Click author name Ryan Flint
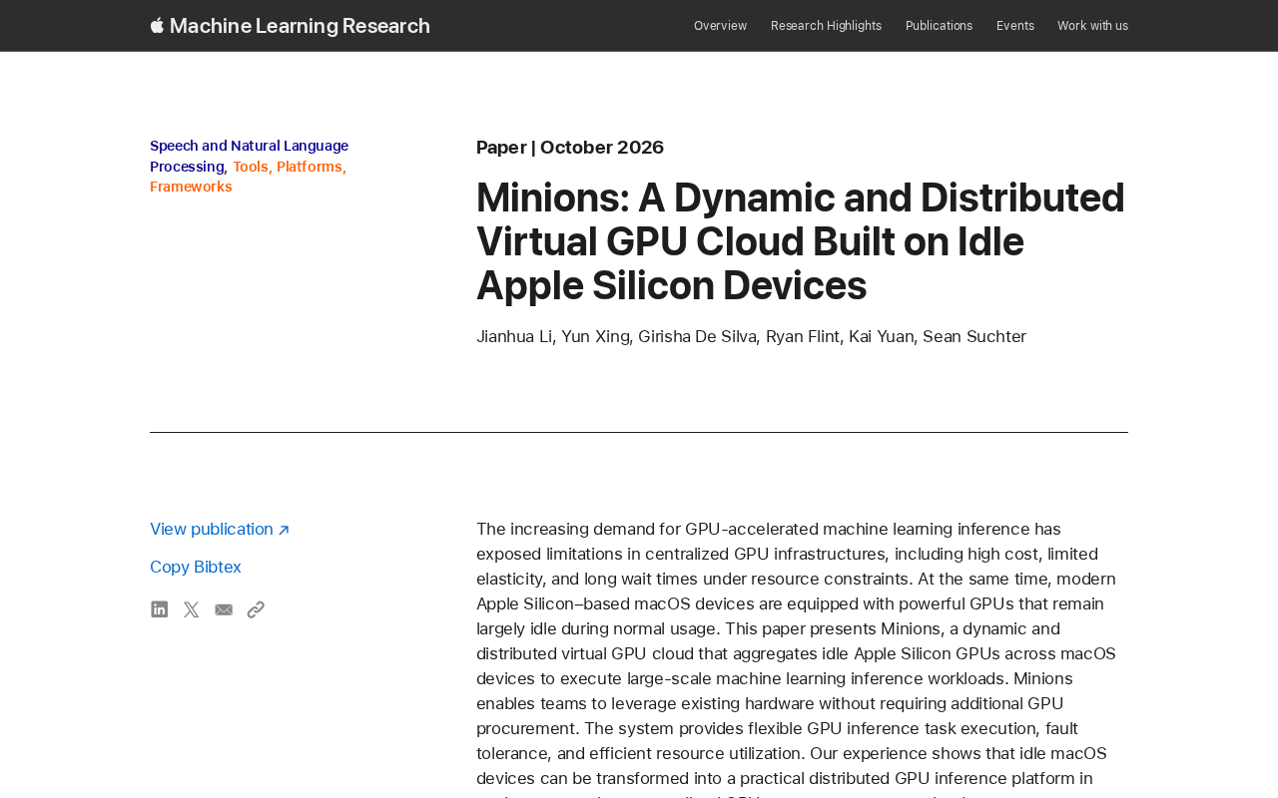 (x=803, y=337)
